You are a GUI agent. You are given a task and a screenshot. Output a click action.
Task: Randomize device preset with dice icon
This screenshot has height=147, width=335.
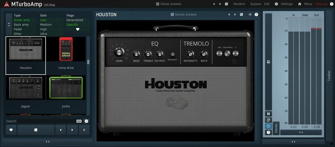(x=241, y=15)
